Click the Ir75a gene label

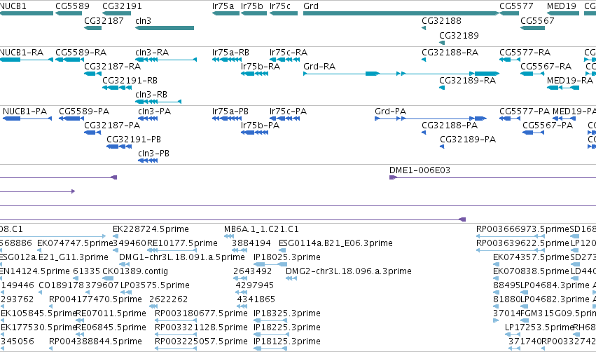pyautogui.click(x=223, y=6)
